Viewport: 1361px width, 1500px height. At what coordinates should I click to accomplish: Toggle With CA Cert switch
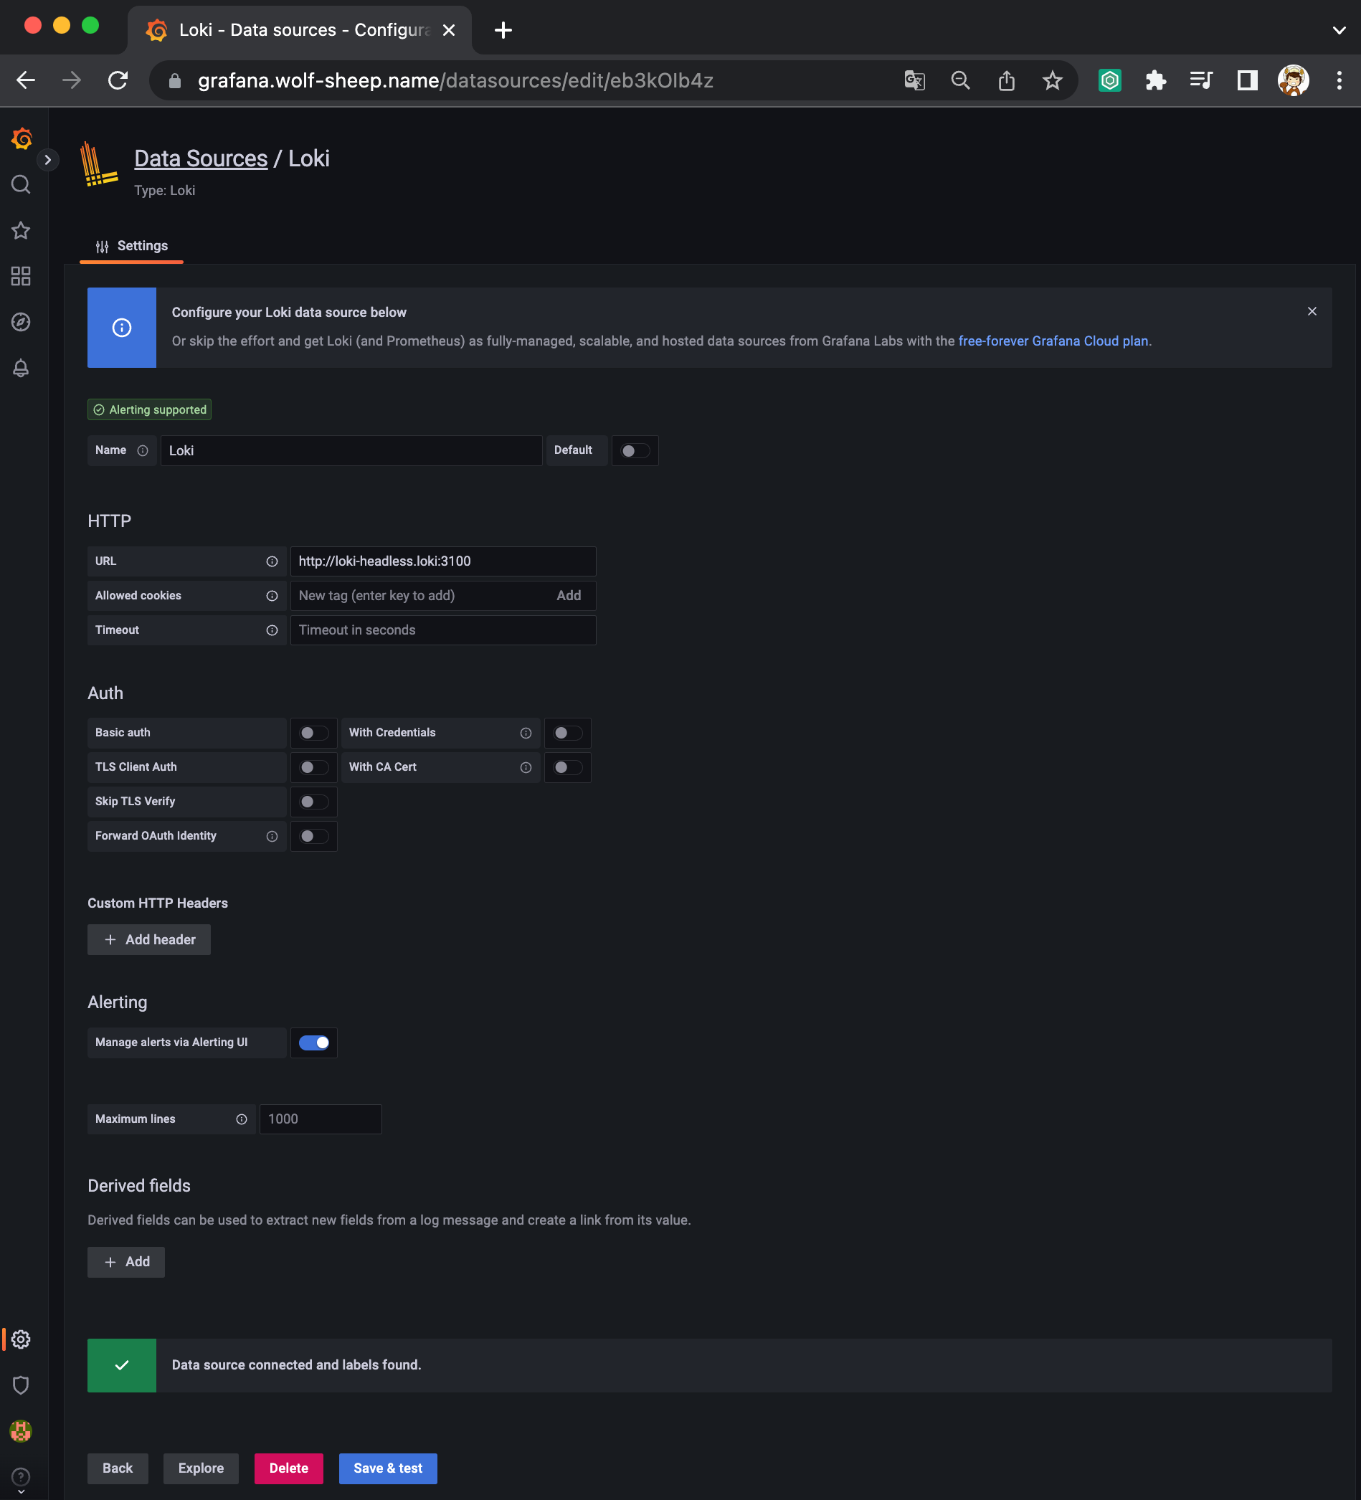click(568, 767)
